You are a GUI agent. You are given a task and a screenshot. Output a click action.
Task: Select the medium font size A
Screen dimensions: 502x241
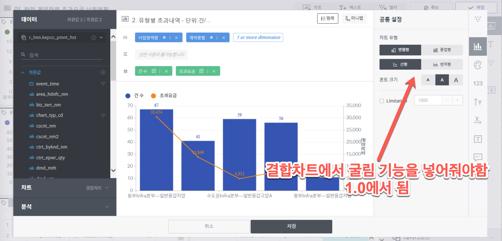point(442,80)
